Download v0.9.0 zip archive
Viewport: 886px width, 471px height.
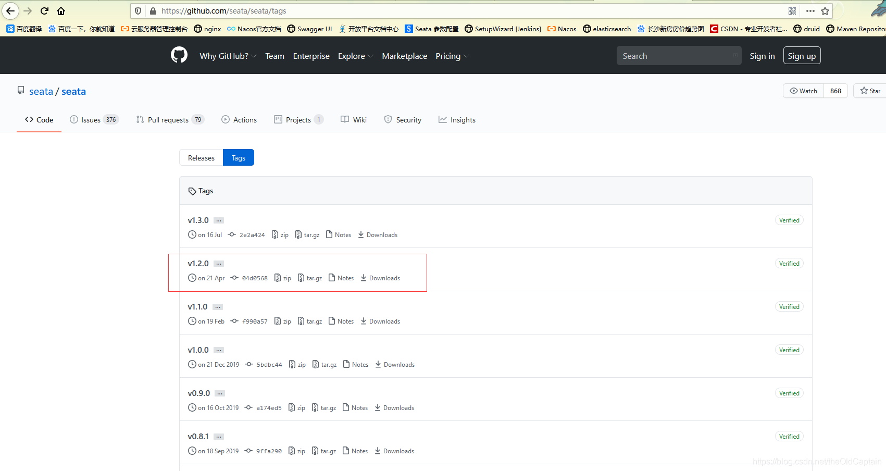pyautogui.click(x=297, y=408)
